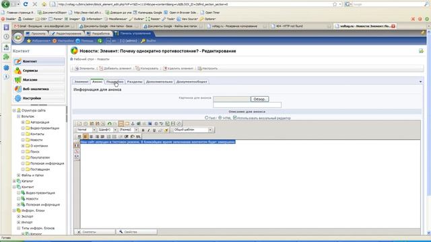The image size is (431, 242).
Task: Expand the Импорт tree node
Action: pos(19,223)
